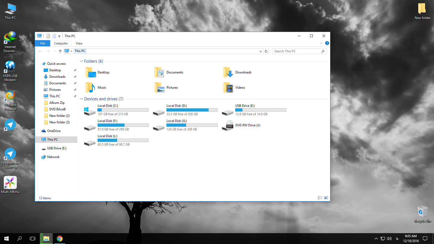This screenshot has height=244, width=434.
Task: Open the Help question mark icon
Action: [327, 43]
